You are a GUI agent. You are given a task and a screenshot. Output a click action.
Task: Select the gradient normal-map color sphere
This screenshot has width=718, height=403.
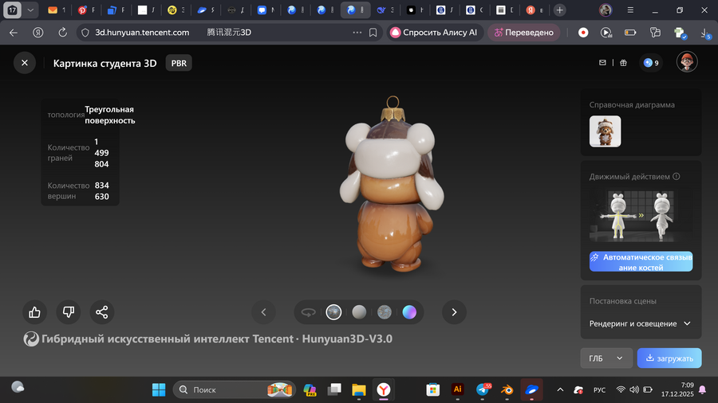[x=409, y=312]
